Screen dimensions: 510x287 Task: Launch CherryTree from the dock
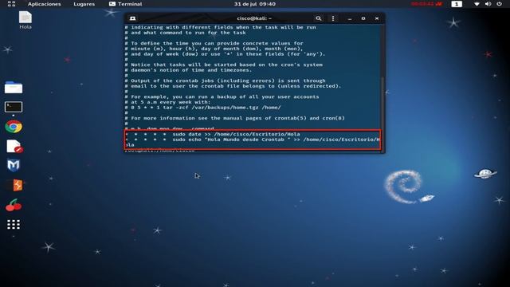14,205
